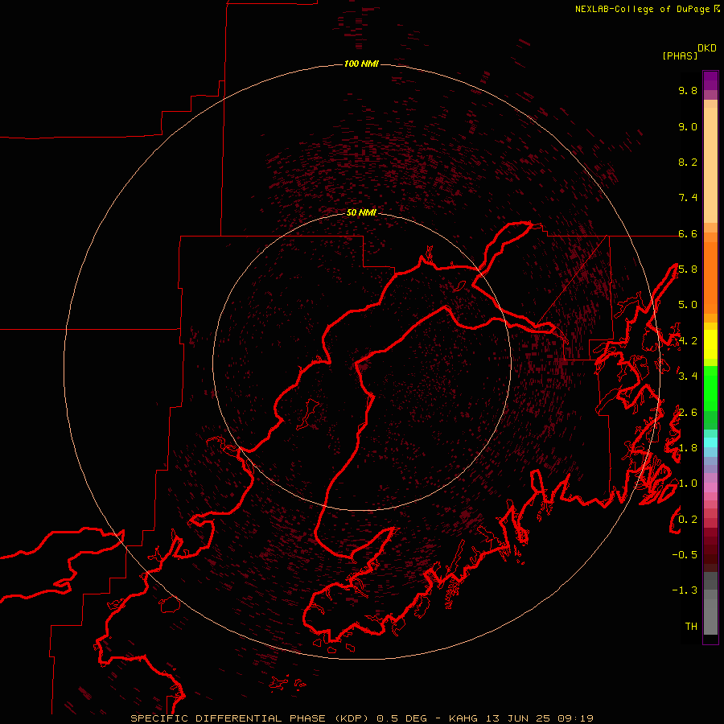Click the 6.6 scale value
The height and width of the screenshot is (724, 724).
pyautogui.click(x=688, y=233)
